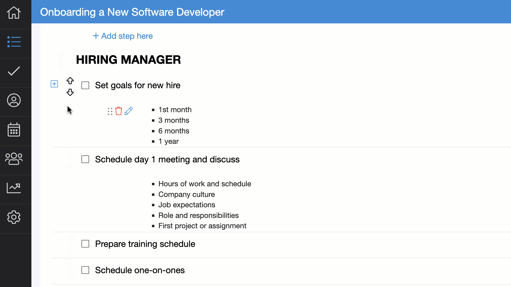Click the '6 months' bullet item
Image resolution: width=511 pixels, height=287 pixels.
coord(174,131)
